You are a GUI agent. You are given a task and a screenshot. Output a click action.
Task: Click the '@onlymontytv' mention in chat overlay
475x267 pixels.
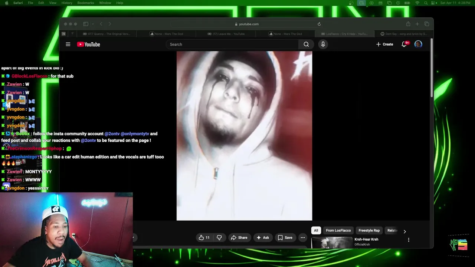pos(135,133)
